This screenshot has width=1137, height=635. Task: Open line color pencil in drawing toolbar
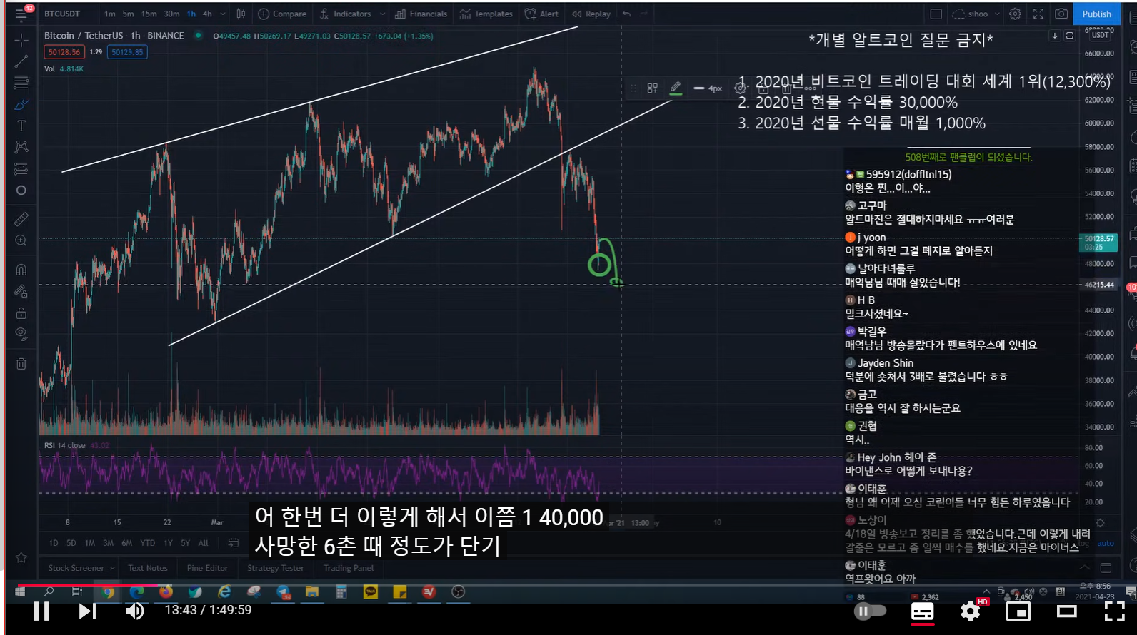tap(676, 88)
